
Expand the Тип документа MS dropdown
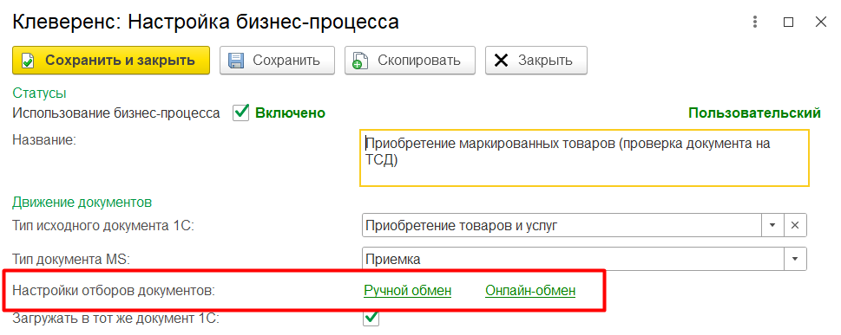click(795, 260)
